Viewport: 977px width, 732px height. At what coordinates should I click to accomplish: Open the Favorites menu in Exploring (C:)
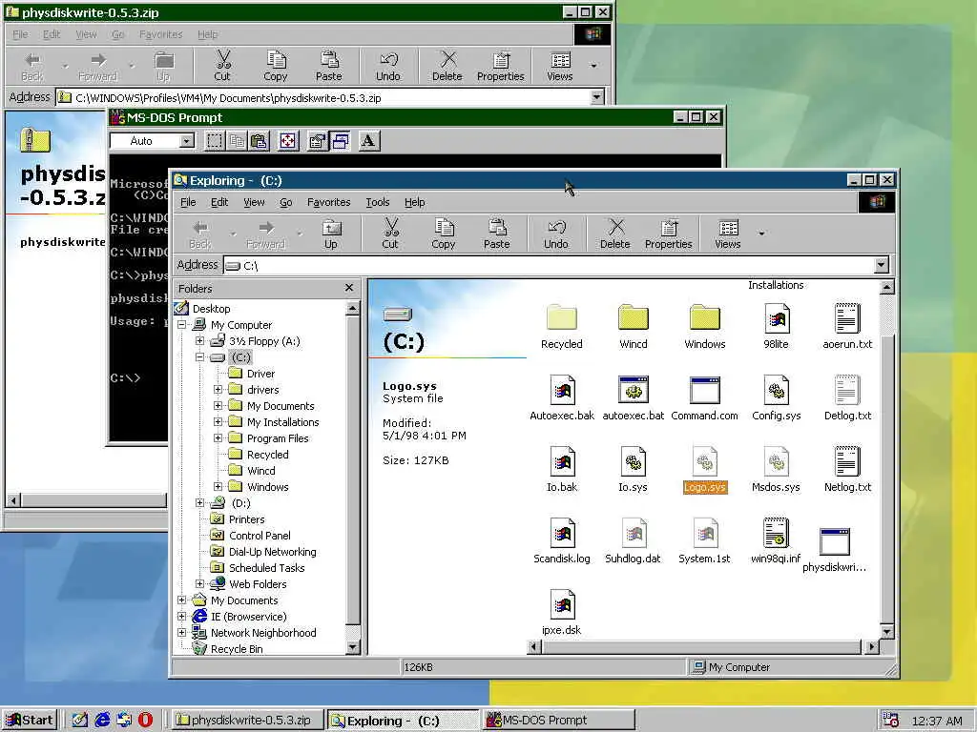328,202
